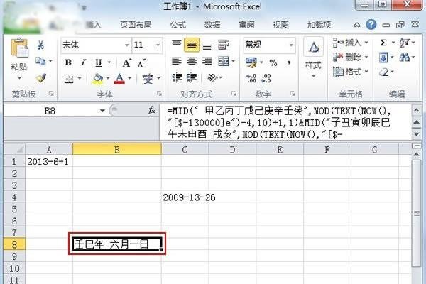Open the font size 11 dropdown

point(158,45)
